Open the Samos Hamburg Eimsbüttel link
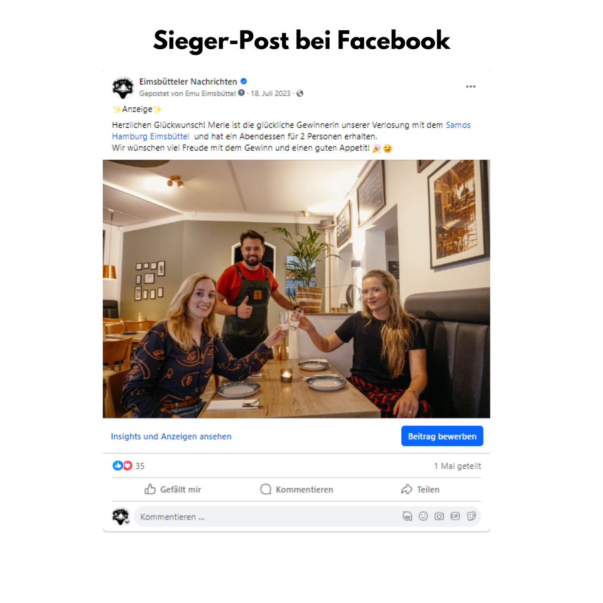This screenshot has width=603, height=603. click(291, 131)
